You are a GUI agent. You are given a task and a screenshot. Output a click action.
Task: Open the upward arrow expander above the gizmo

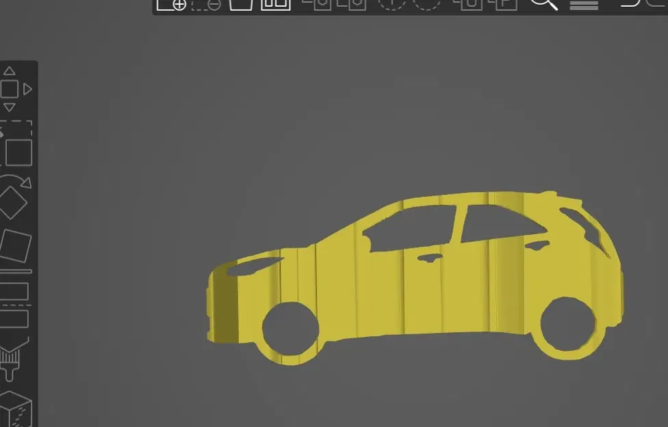click(x=10, y=70)
